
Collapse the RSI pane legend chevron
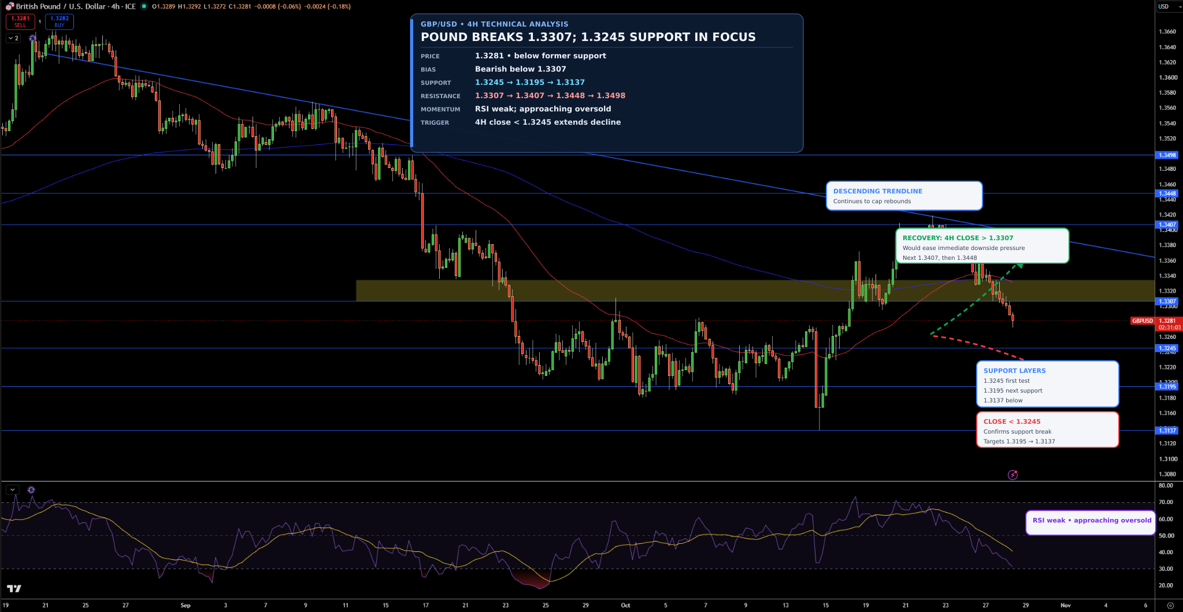click(12, 490)
